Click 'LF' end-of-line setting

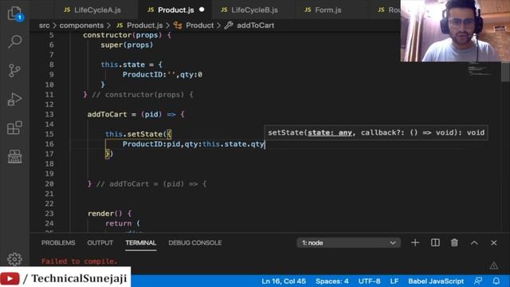(394, 281)
